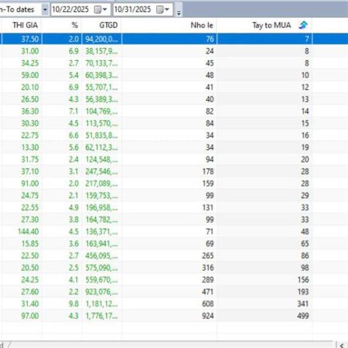Screen dimensions: 348x348
Task: Click the 5.4 percent cell
Action: 74,75
